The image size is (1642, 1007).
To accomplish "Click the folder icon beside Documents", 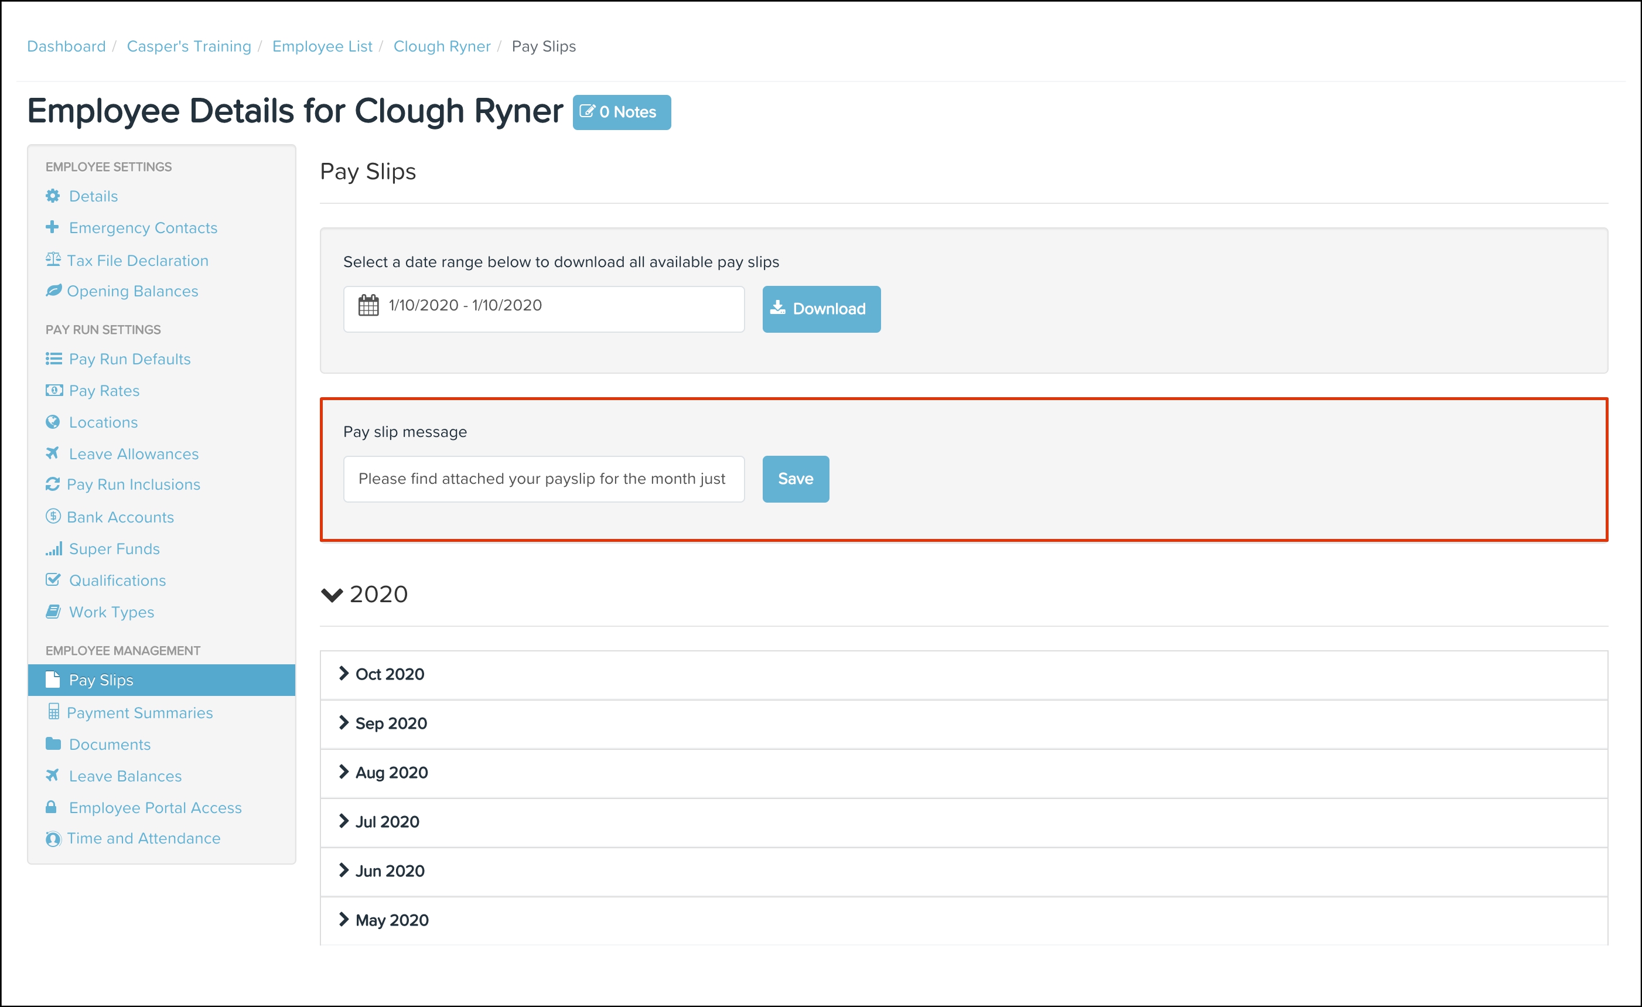I will pos(53,744).
